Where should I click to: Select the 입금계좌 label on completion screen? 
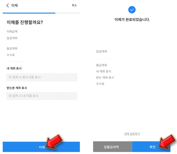[102, 51]
